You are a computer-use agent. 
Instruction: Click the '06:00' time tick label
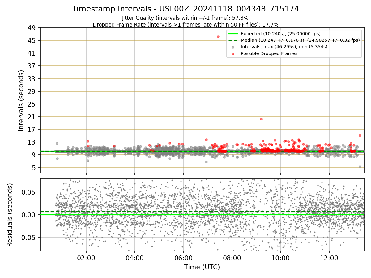pyautogui.click(x=183, y=258)
